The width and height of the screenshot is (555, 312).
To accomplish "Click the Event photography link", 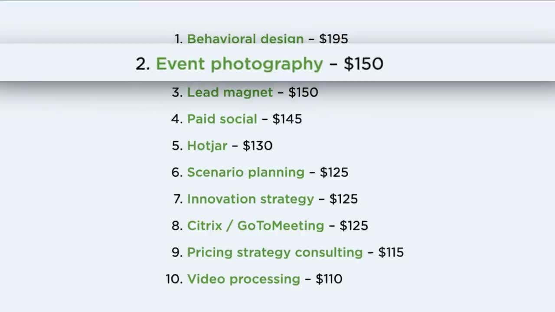I will click(239, 64).
